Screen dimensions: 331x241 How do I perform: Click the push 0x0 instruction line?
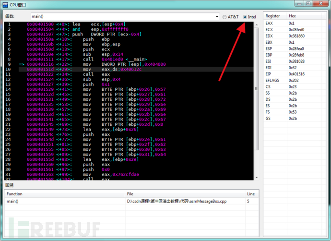click(x=136, y=169)
